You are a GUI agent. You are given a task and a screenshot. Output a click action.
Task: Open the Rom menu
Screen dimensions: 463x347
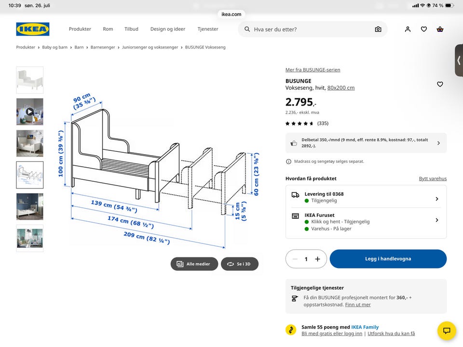(108, 29)
